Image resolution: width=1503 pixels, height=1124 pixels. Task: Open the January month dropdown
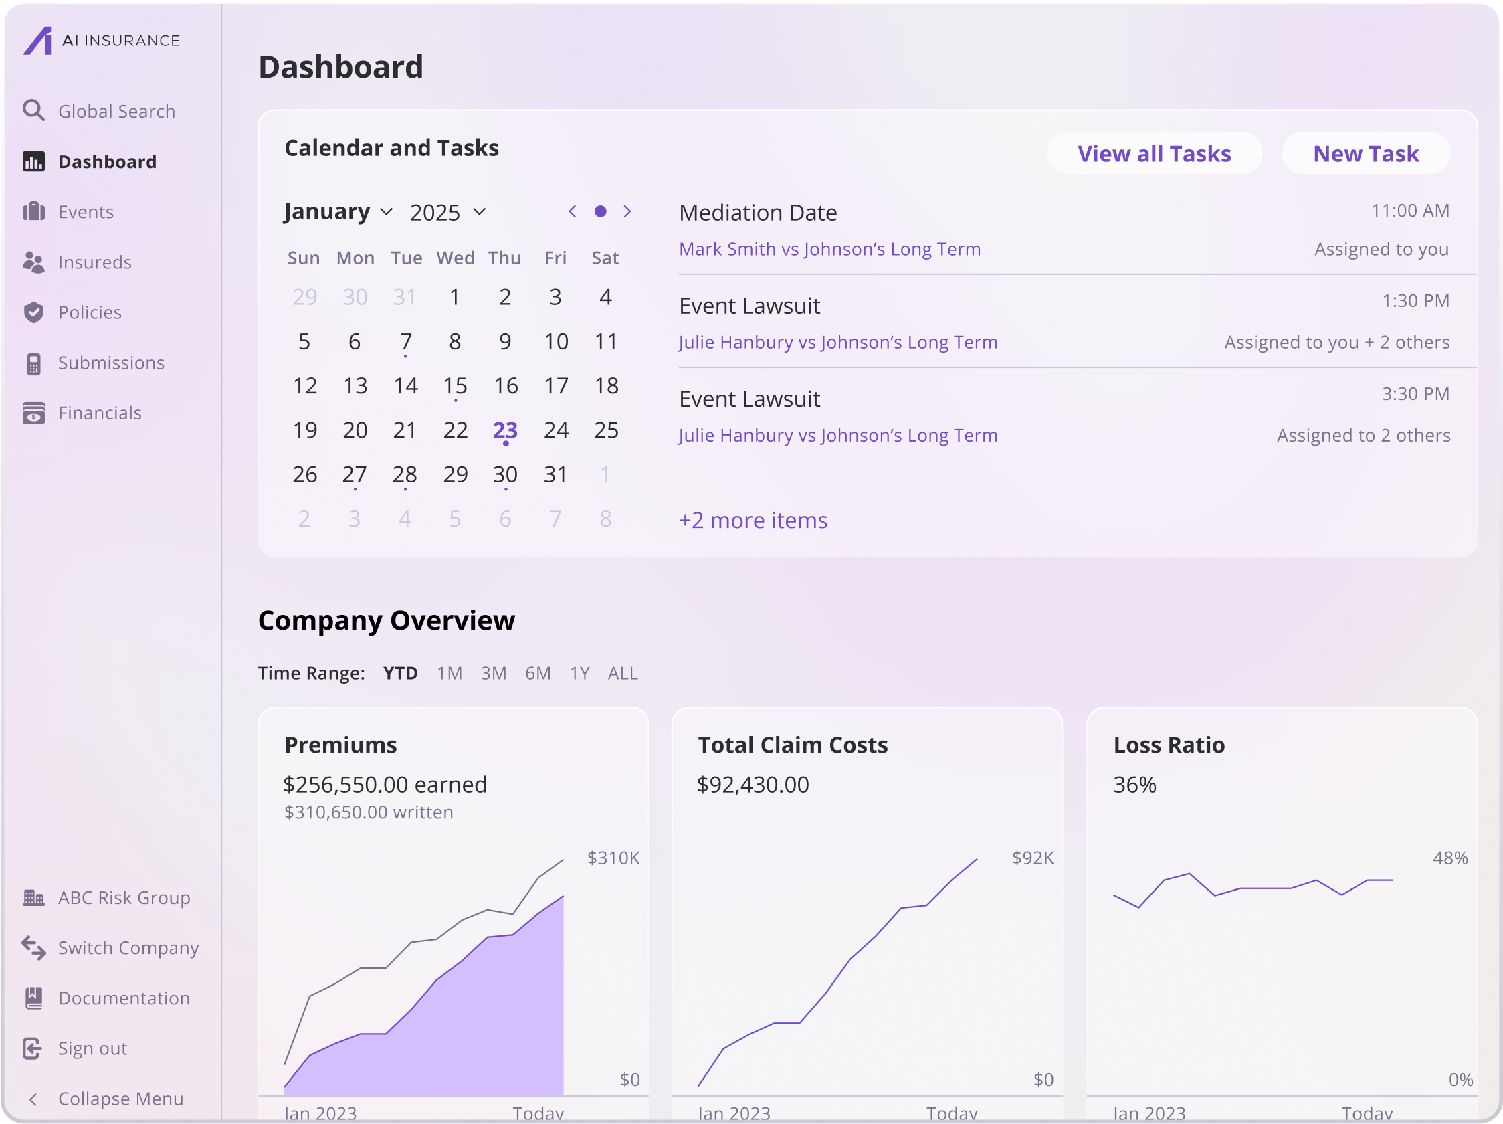pyautogui.click(x=338, y=211)
